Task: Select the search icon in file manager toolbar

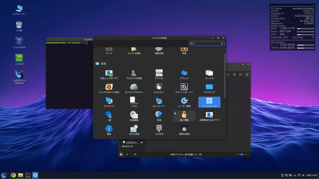Action: point(228,74)
